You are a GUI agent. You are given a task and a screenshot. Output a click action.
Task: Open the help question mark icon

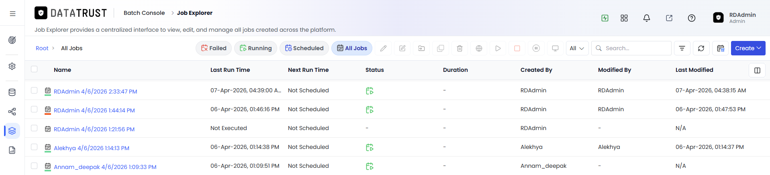(x=692, y=18)
